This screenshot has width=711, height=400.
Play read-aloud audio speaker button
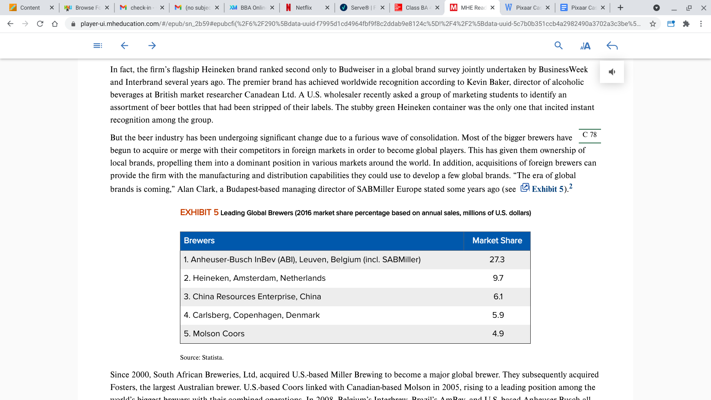pos(612,72)
